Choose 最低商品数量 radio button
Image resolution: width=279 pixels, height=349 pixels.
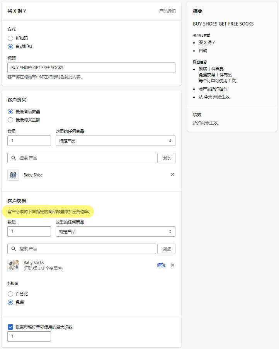click(10, 112)
